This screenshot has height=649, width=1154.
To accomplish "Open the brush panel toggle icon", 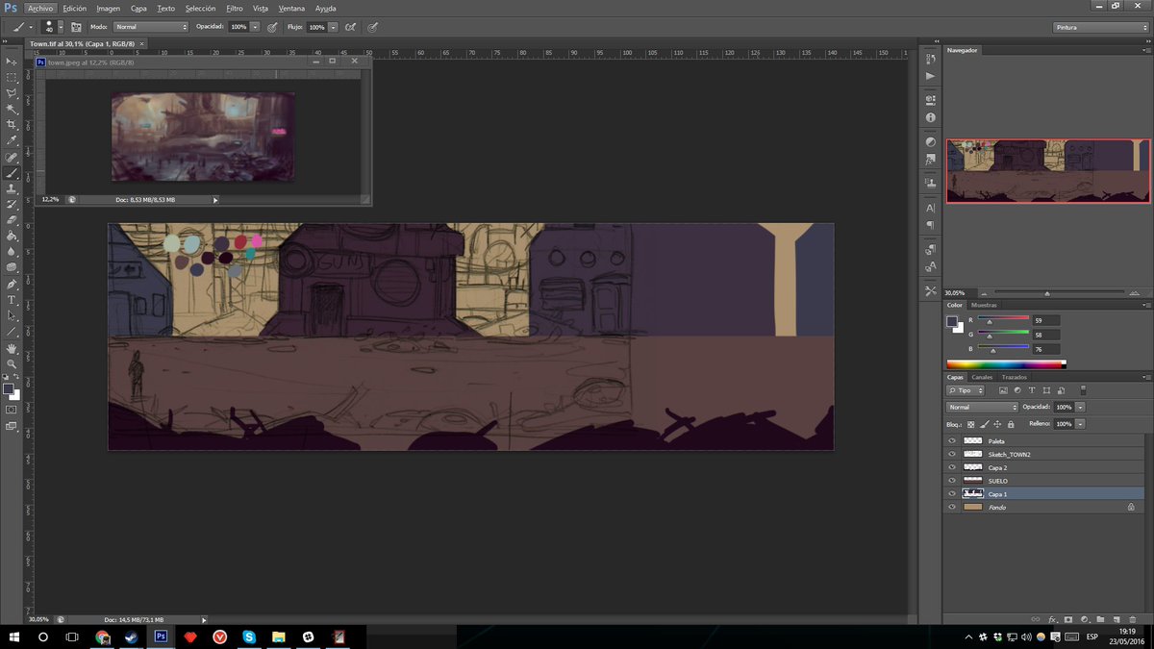I will coord(76,27).
